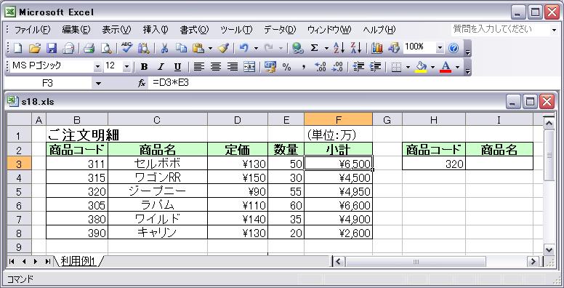Image resolution: width=564 pixels, height=288 pixels.
Task: Click the AutoSum sigma icon
Action: pyautogui.click(x=315, y=48)
